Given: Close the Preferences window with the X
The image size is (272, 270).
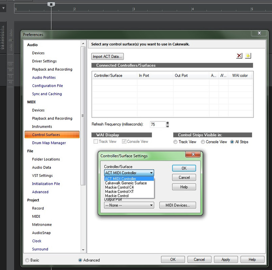Looking at the screenshot, I should pyautogui.click(x=259, y=33).
